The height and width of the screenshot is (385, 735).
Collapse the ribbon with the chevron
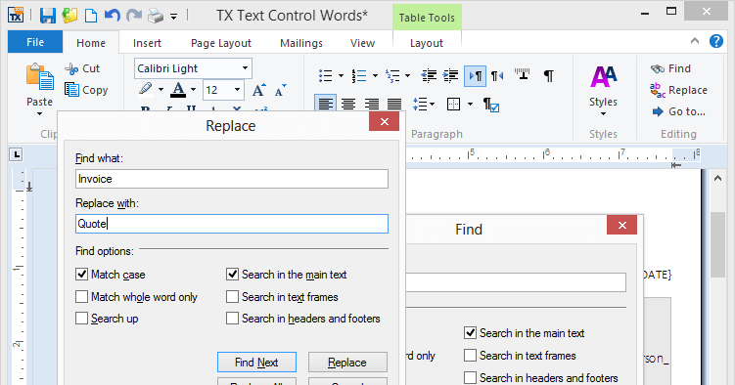[x=695, y=41]
